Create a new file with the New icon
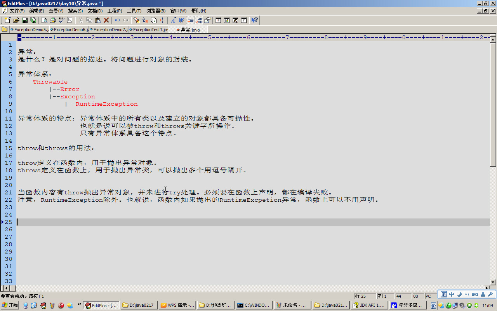Viewport: 497px width, 311px height. pos(7,20)
